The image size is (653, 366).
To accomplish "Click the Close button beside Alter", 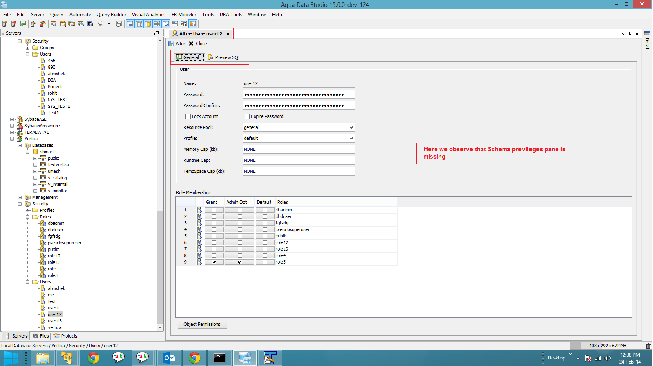I will coord(198,44).
